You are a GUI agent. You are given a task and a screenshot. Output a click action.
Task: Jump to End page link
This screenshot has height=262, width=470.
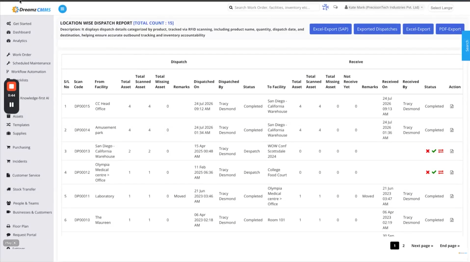tap(450, 246)
